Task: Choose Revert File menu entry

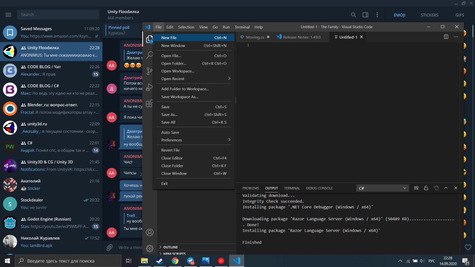Action: coord(194,150)
